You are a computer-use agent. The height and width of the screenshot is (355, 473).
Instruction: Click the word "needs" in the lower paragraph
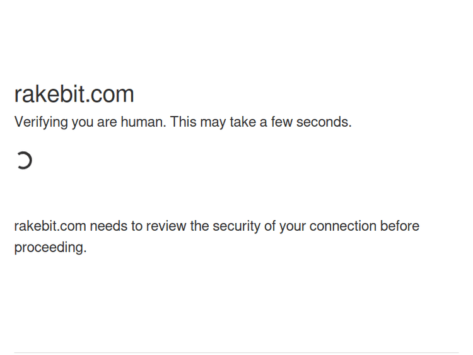tap(108, 226)
